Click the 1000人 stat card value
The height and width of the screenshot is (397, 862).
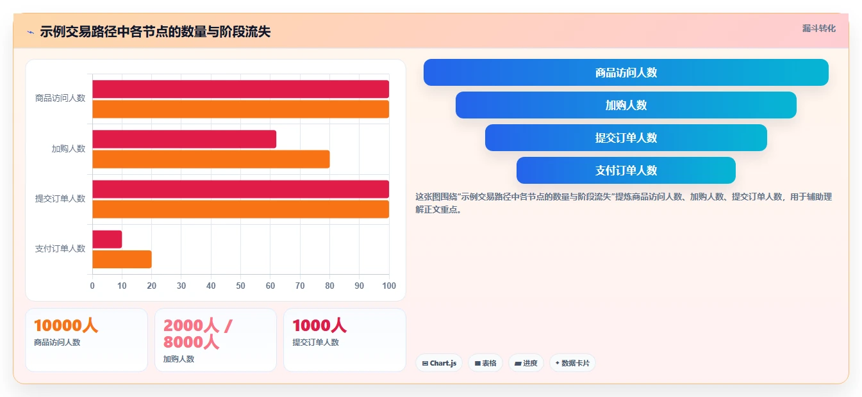point(319,325)
